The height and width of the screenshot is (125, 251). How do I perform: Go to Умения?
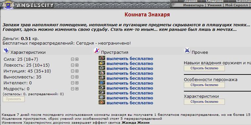(214, 5)
